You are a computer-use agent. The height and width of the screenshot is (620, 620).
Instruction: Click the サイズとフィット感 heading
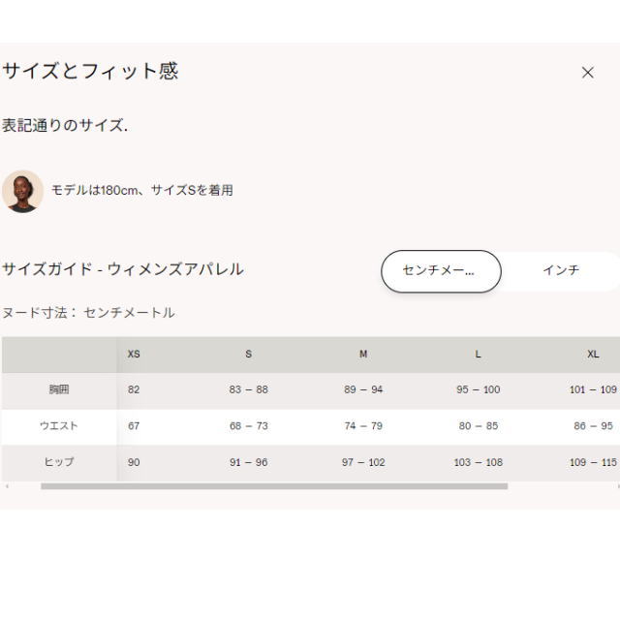tap(90, 72)
